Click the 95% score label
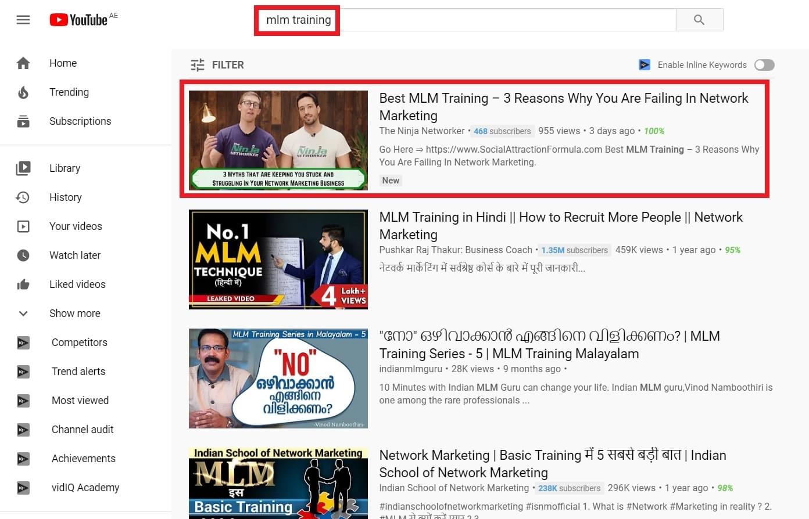Image resolution: width=809 pixels, height=519 pixels. 732,250
